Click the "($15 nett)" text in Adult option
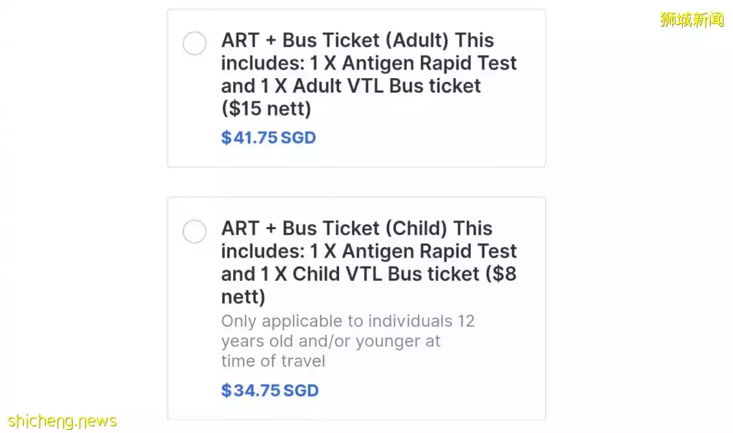 (x=266, y=109)
